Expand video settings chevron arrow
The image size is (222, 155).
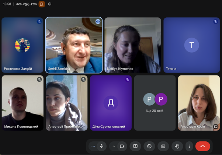[114, 146]
